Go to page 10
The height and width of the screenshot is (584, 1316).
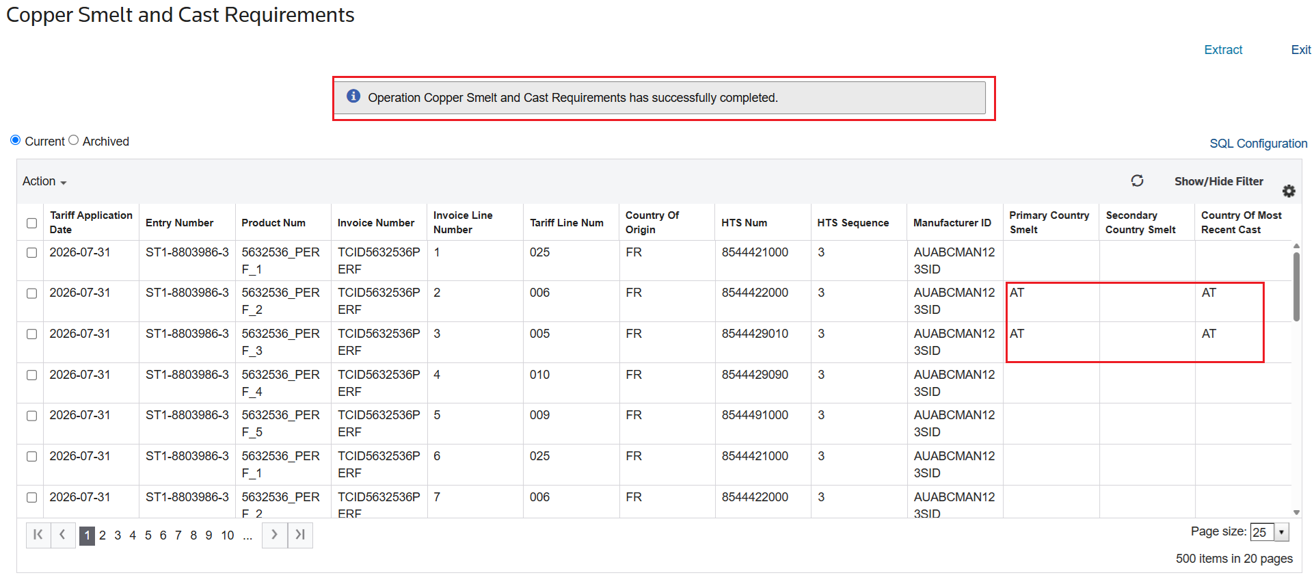tap(228, 535)
